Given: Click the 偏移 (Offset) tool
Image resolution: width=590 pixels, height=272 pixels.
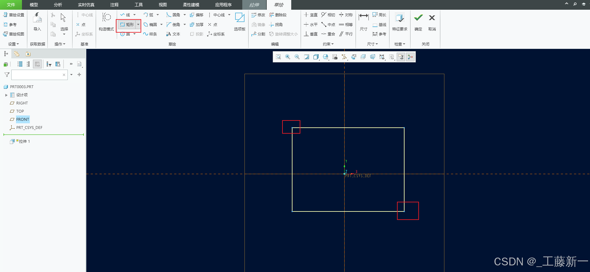Looking at the screenshot, I should [x=197, y=15].
